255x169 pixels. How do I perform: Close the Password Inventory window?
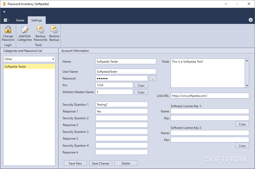pyautogui.click(x=249, y=4)
